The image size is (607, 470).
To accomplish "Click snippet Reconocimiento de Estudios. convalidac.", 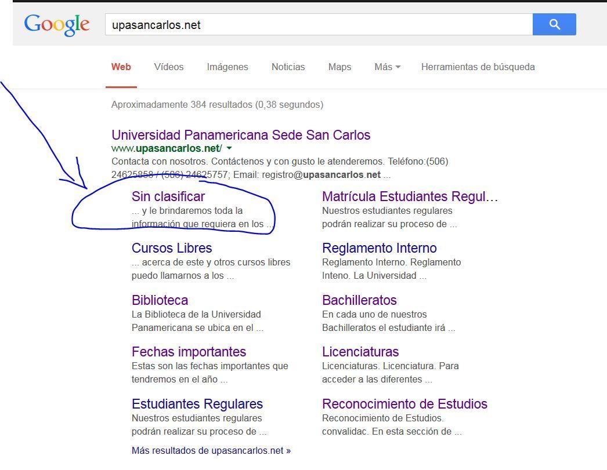I will pos(392,424).
